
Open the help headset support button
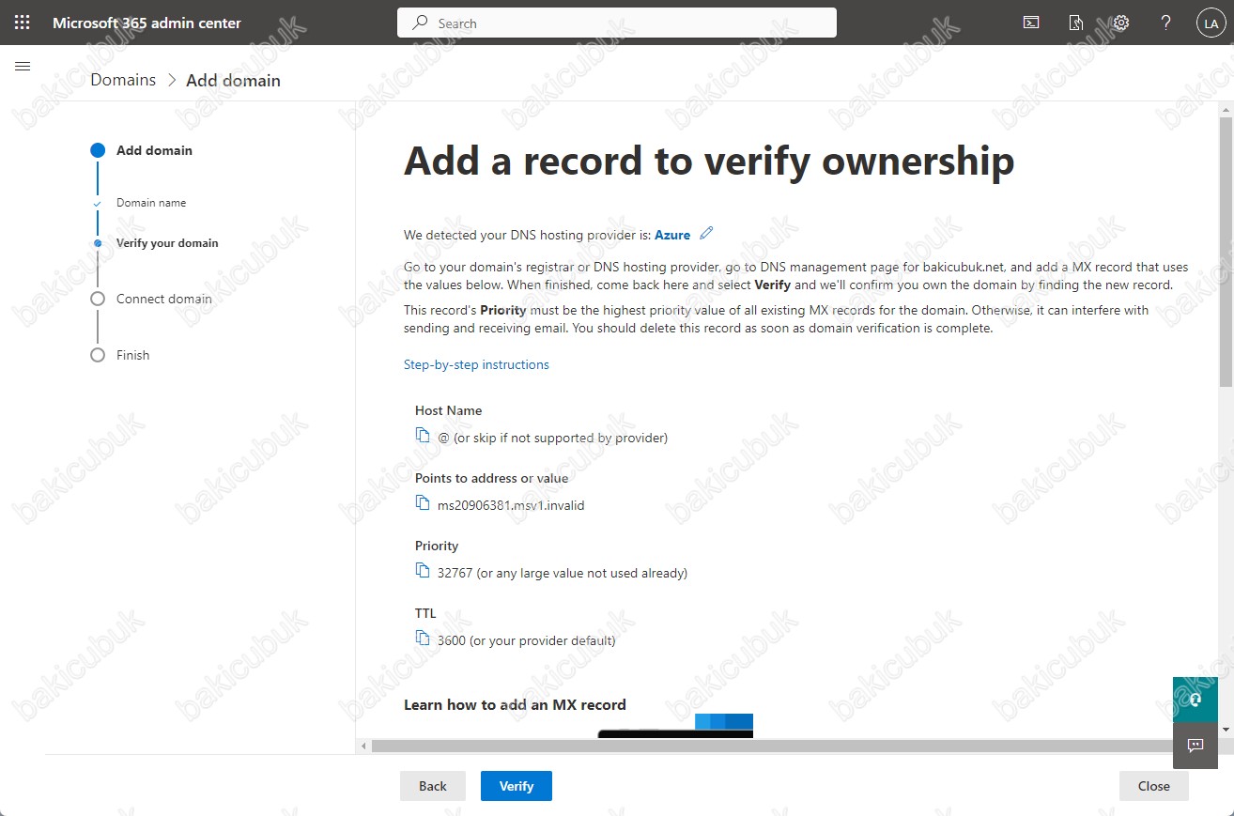[1195, 700]
